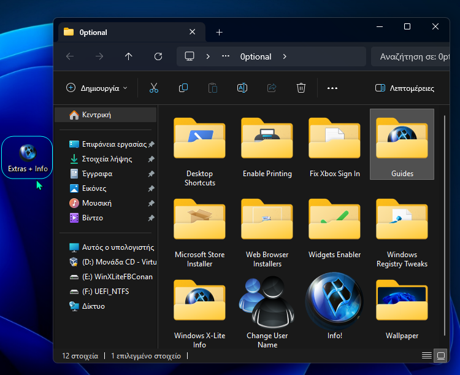Unpin Βίντεο pin icon
The height and width of the screenshot is (375, 460).
tap(151, 218)
